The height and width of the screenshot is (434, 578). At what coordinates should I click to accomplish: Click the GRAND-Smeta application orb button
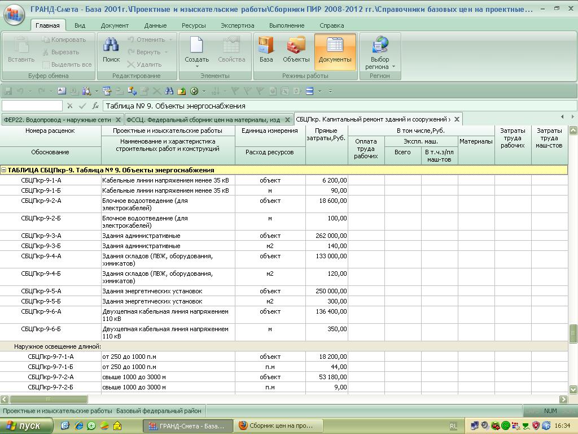[14, 14]
